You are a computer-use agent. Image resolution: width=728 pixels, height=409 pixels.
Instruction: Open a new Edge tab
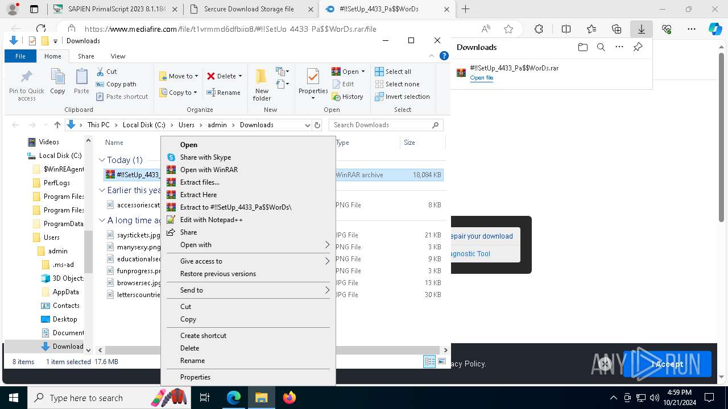coord(465,9)
